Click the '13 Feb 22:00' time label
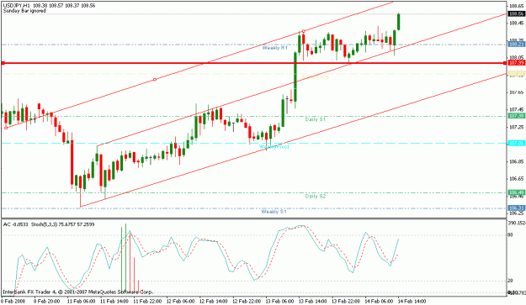Image resolution: width=526 pixels, height=305 pixels. (x=346, y=302)
